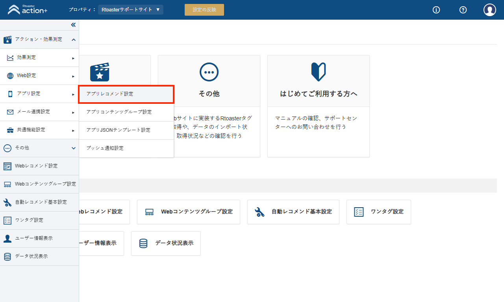Open 共通機能設定 text in sidebar
The image size is (504, 302).
31,130
